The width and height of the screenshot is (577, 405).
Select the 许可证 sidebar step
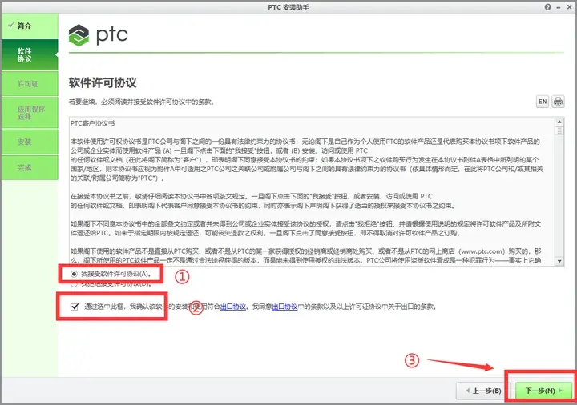tap(30, 84)
